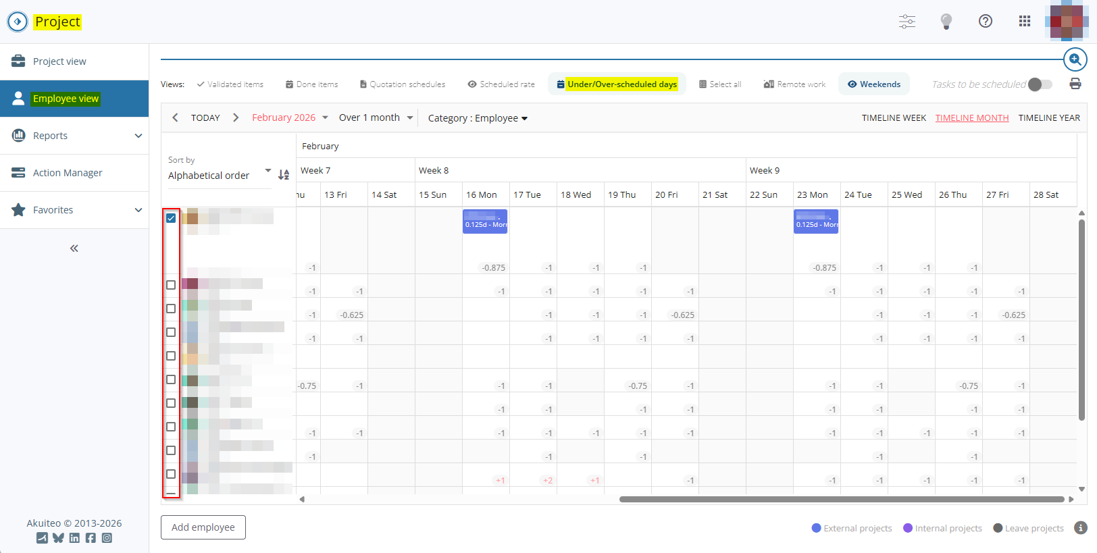Open the February 2026 date dropdown

click(290, 117)
